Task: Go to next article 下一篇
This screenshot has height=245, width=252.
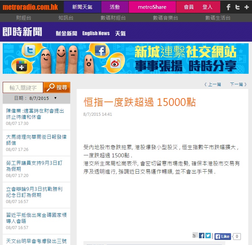Action: (x=238, y=84)
